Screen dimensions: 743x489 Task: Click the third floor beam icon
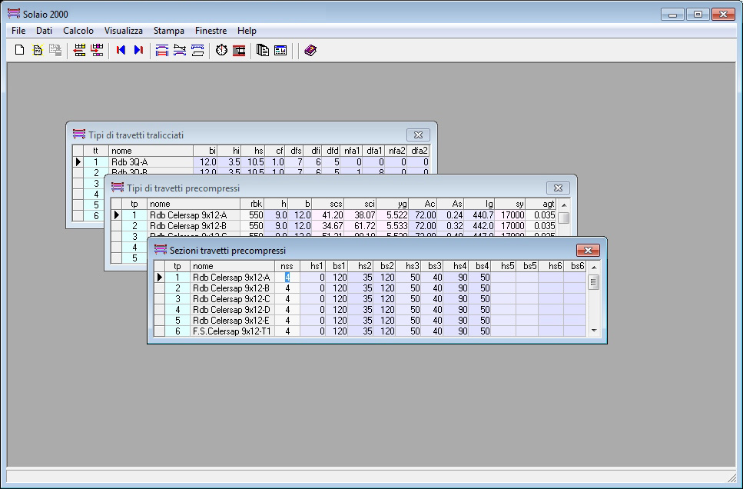197,50
